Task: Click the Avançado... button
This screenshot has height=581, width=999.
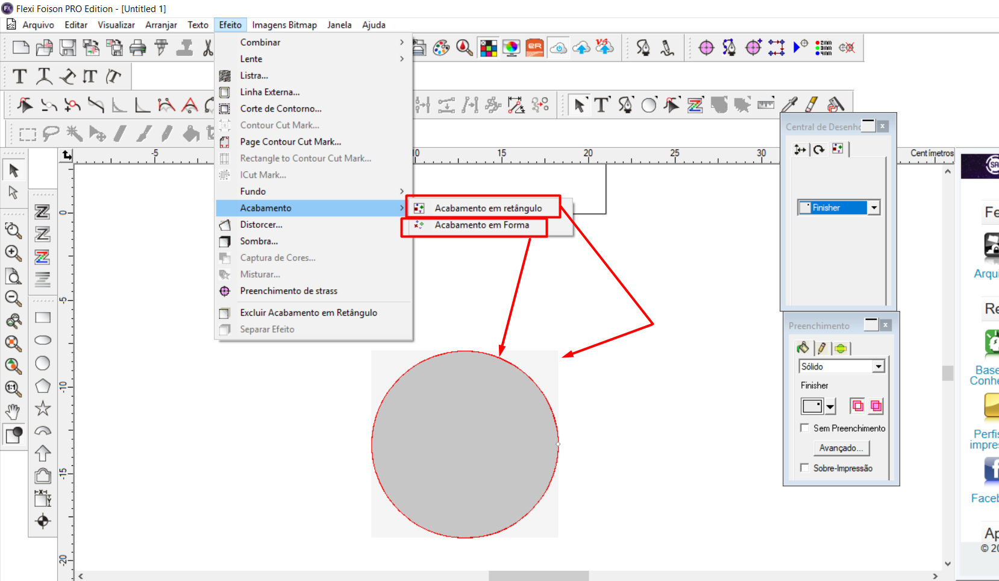Action: pos(841,448)
